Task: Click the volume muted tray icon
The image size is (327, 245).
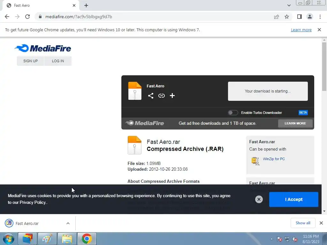Action: point(295,239)
